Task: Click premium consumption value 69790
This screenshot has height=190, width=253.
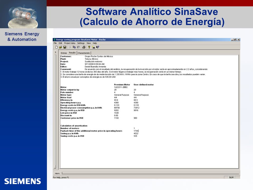Action: tap(117, 108)
